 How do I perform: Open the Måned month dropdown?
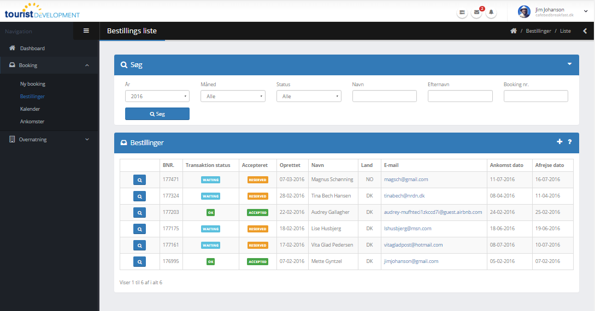(233, 96)
